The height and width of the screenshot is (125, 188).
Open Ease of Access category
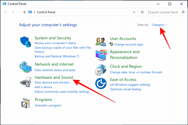click(123, 80)
